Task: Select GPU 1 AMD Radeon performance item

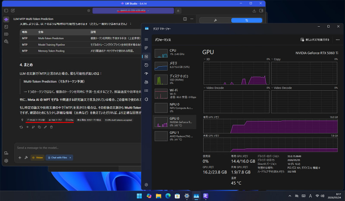Action: point(175,136)
